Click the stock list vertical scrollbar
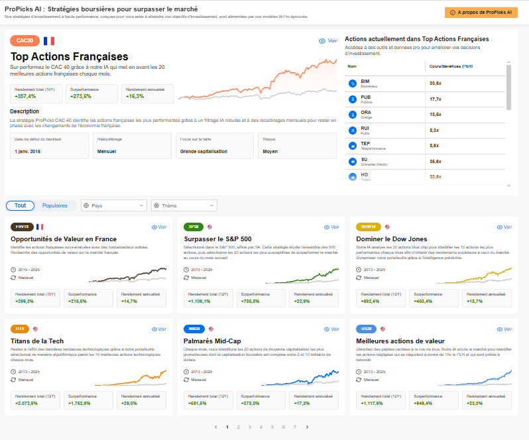 pos(508,86)
